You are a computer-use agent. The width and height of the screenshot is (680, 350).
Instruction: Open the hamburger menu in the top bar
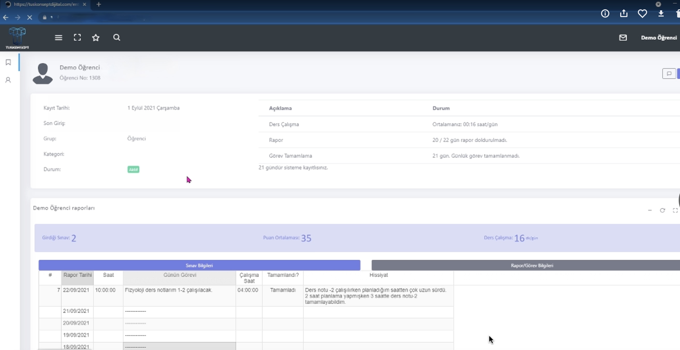tap(59, 38)
